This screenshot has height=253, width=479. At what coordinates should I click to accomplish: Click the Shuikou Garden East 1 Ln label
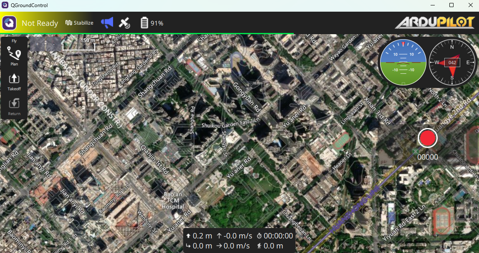tap(231, 123)
